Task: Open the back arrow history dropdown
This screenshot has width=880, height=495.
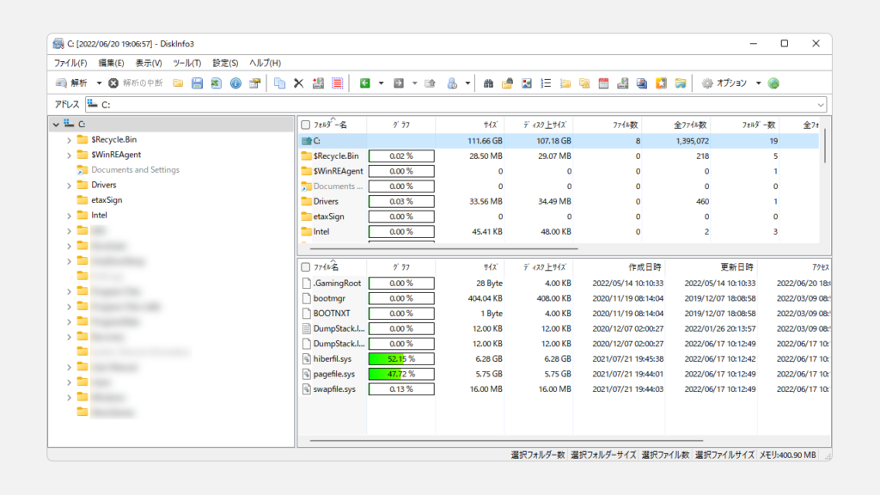Action: tap(381, 83)
